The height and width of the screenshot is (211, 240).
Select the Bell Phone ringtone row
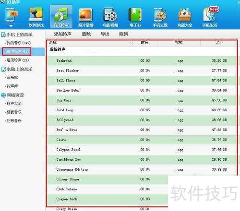[x=142, y=81]
